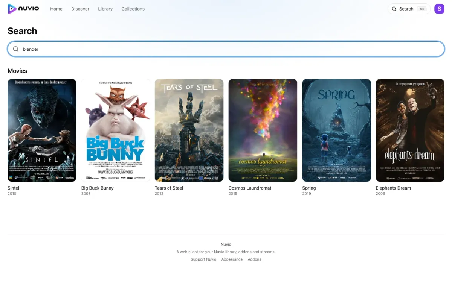This screenshot has width=452, height=282.
Task: Click the Support Nuvio footer link
Action: (x=203, y=259)
